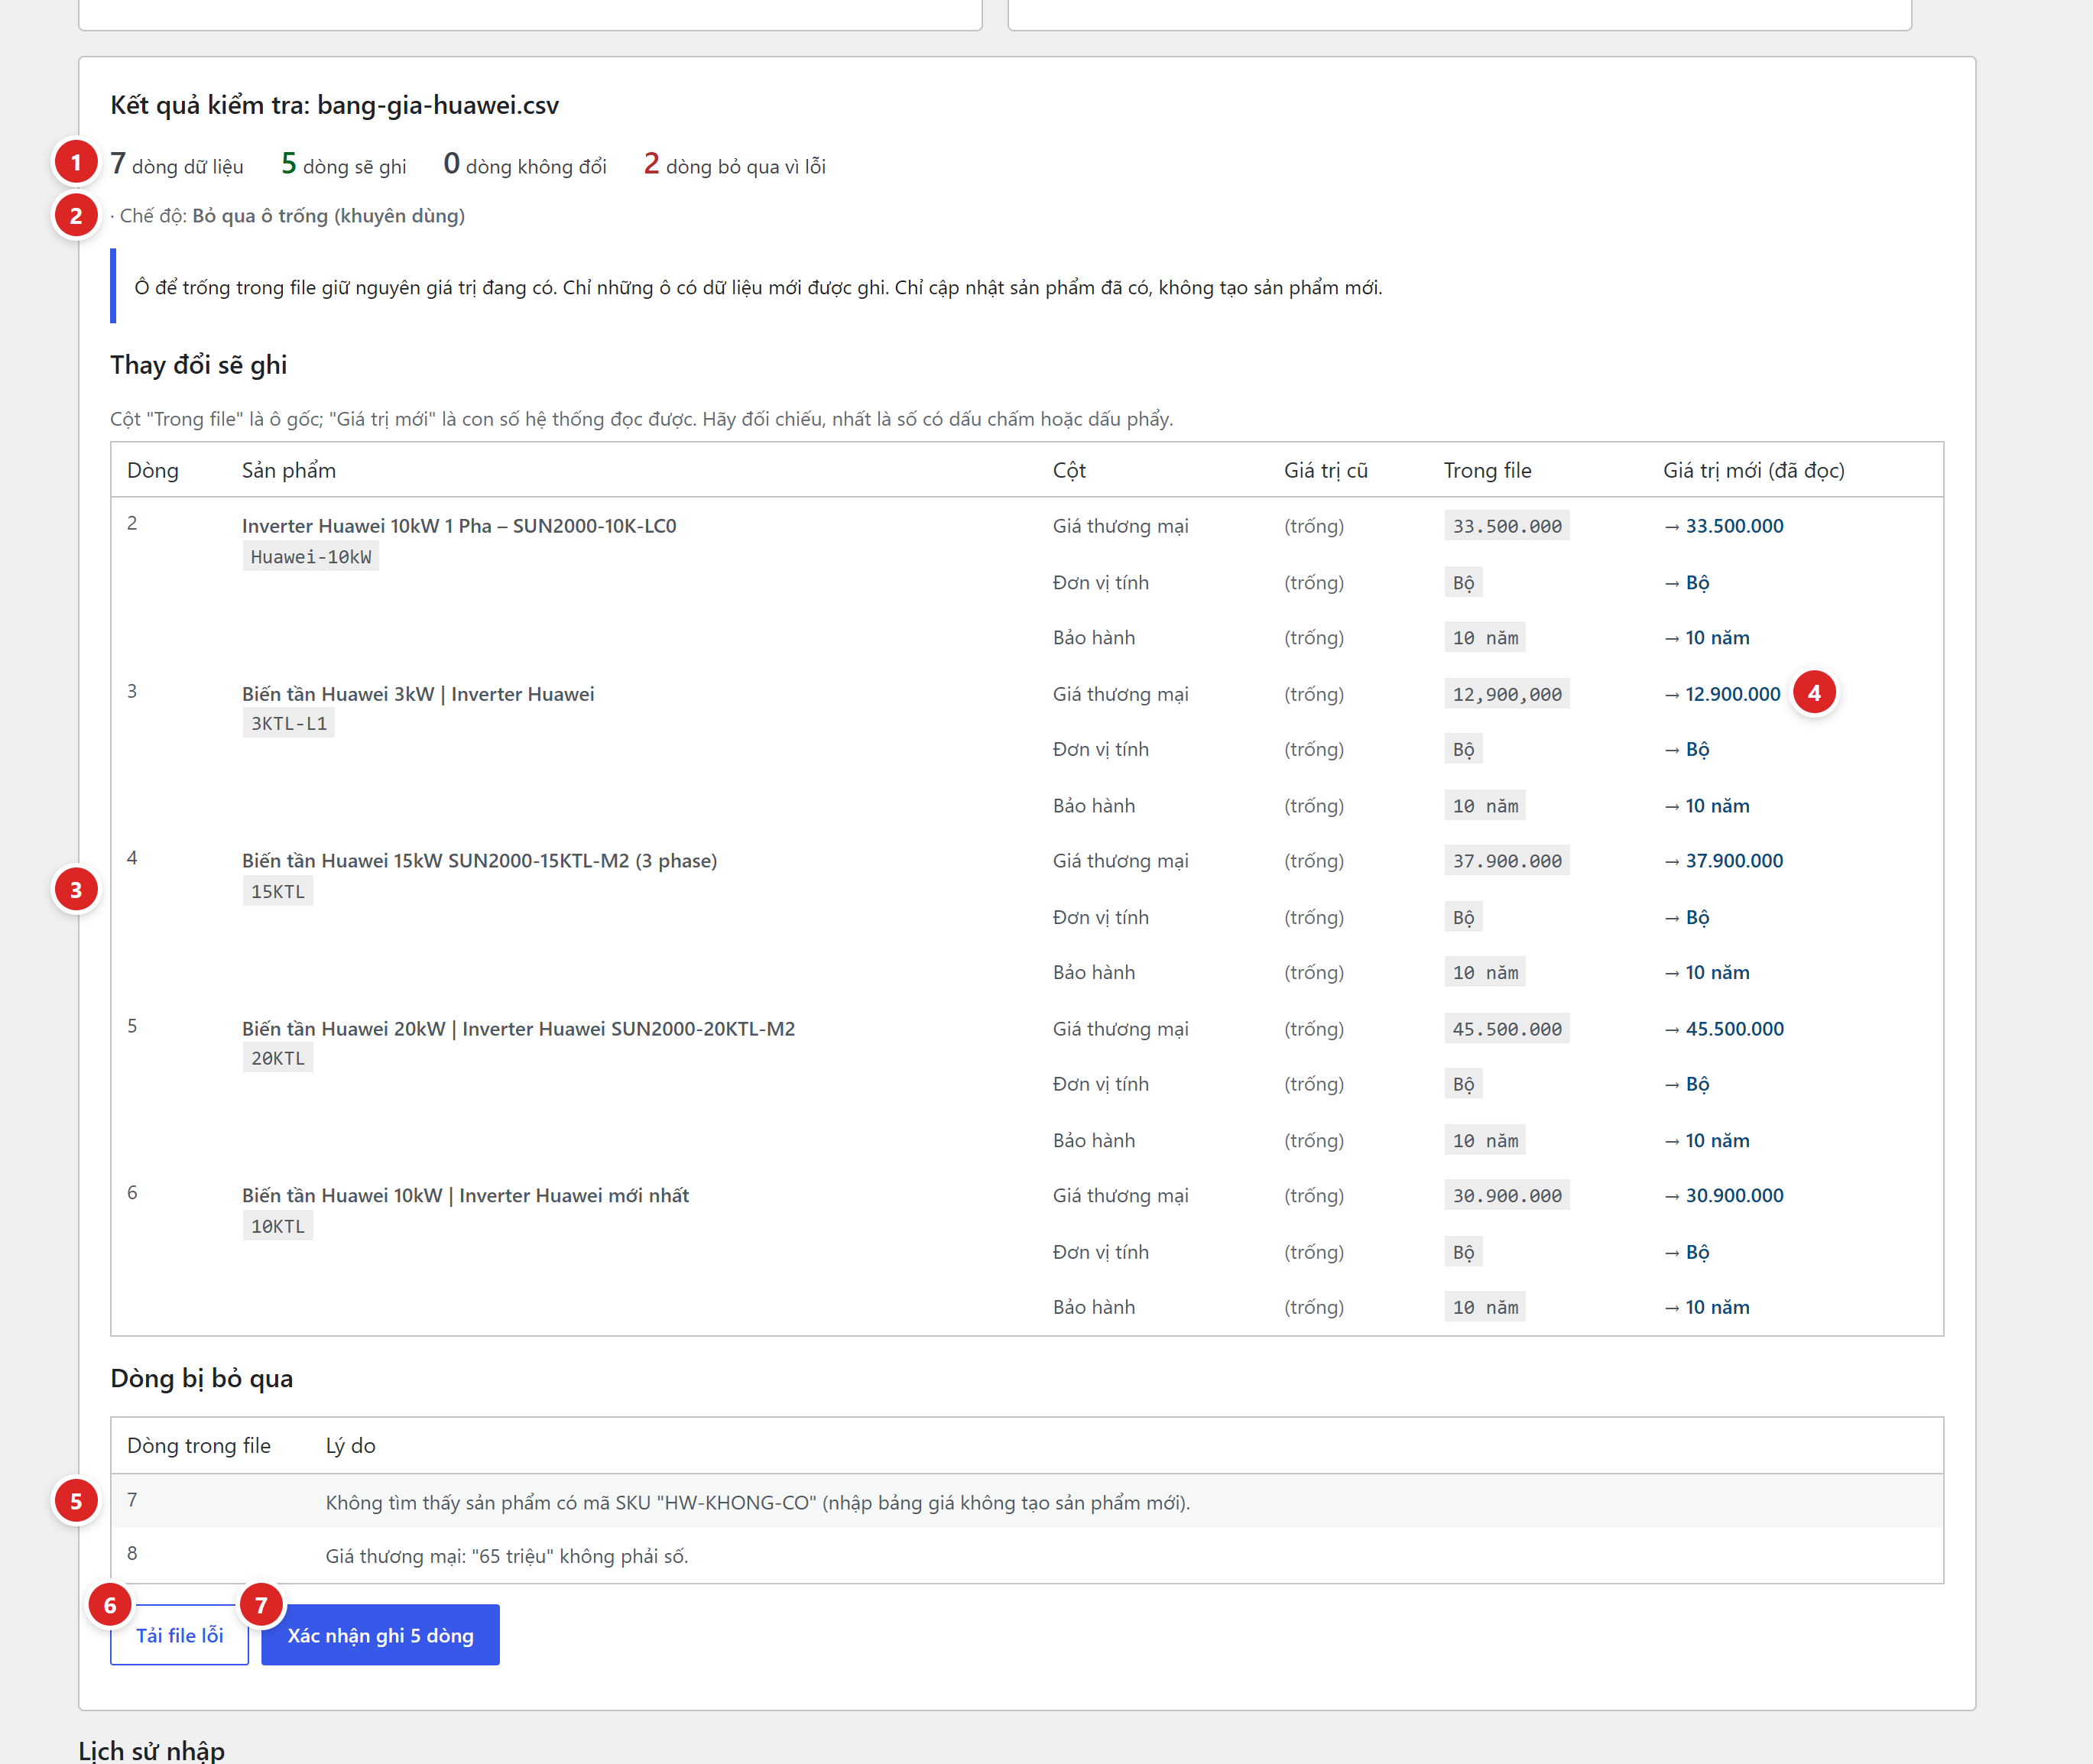Select the SKU tag '3KTL-L1'
The height and width of the screenshot is (1764, 2093).
click(x=288, y=723)
